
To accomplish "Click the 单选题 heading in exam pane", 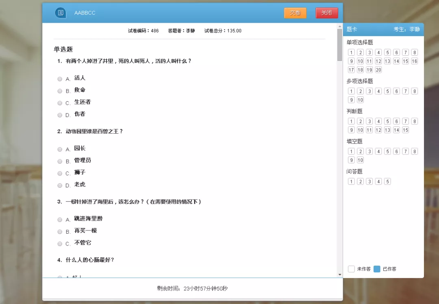I will tap(63, 49).
